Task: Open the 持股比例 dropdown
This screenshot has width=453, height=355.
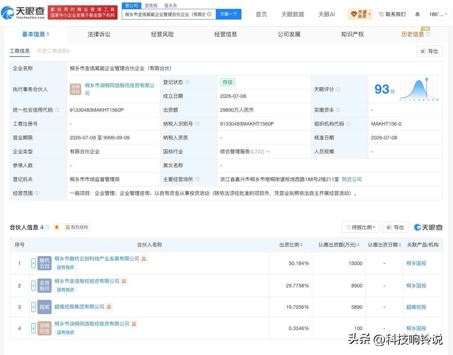Action: point(360,227)
